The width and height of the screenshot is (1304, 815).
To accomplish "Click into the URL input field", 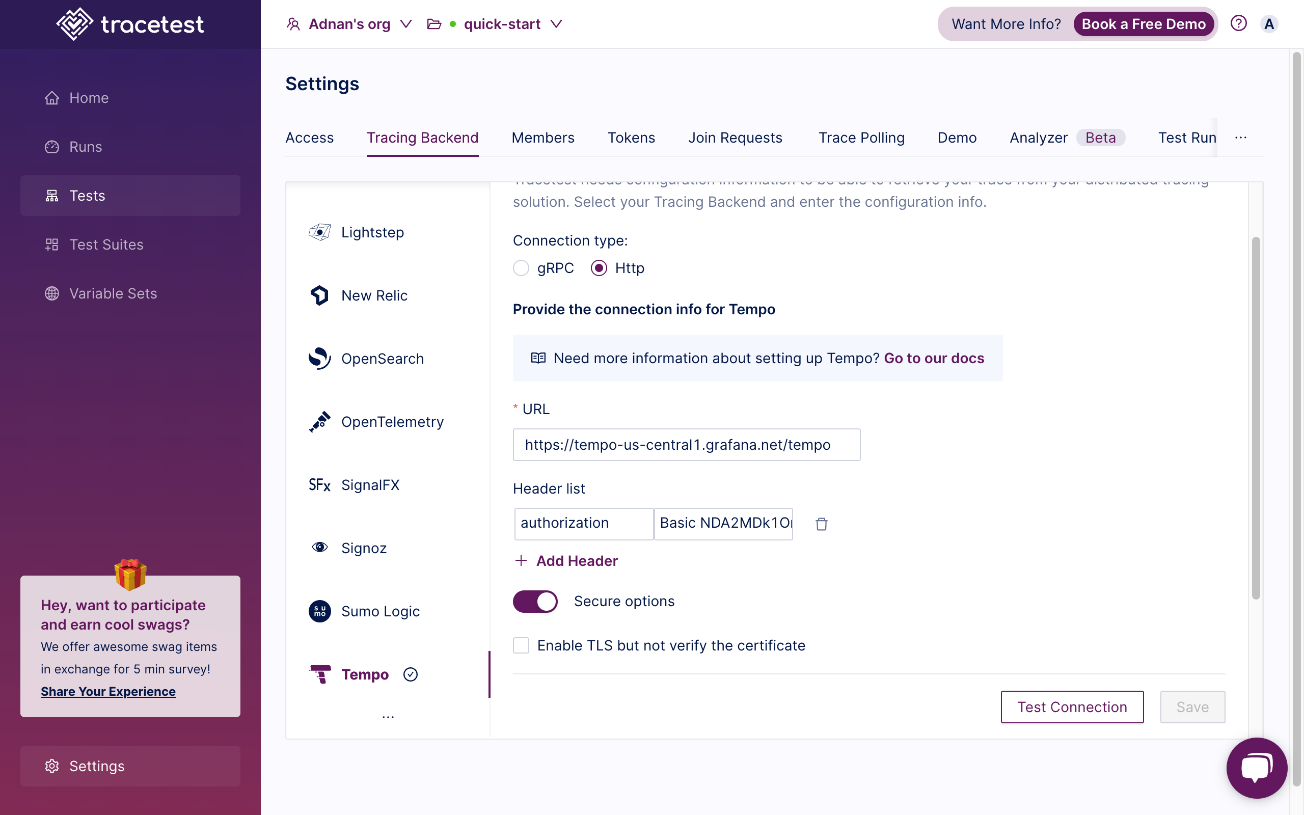I will (687, 445).
